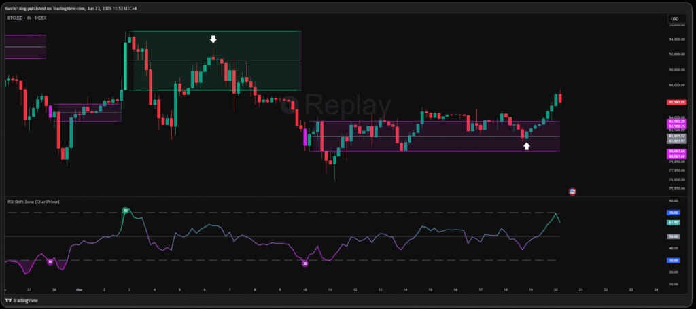696x309 pixels.
Task: Open the USD currency selector
Action: click(x=674, y=19)
